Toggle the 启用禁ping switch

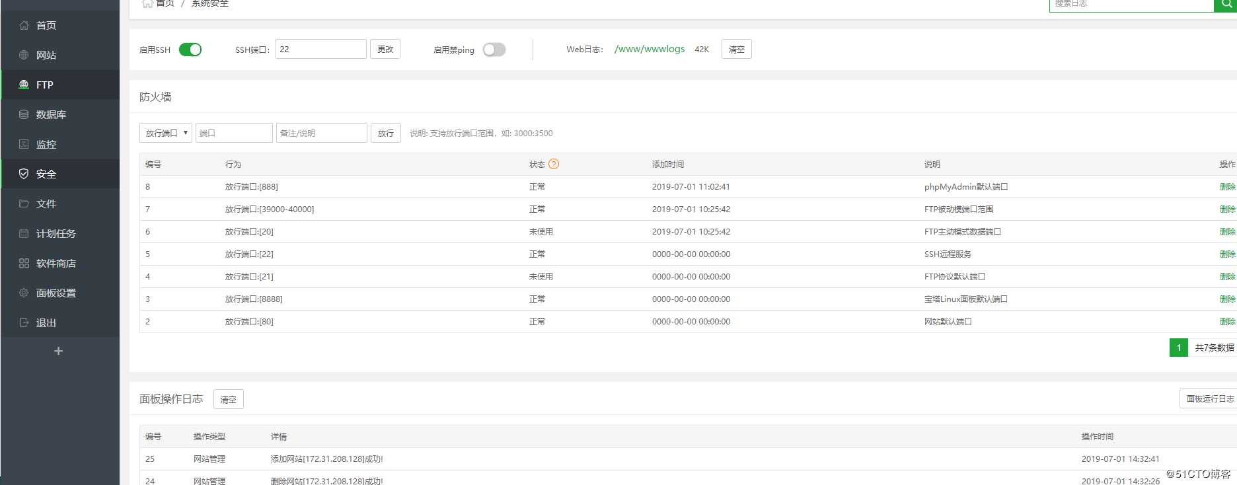(494, 50)
